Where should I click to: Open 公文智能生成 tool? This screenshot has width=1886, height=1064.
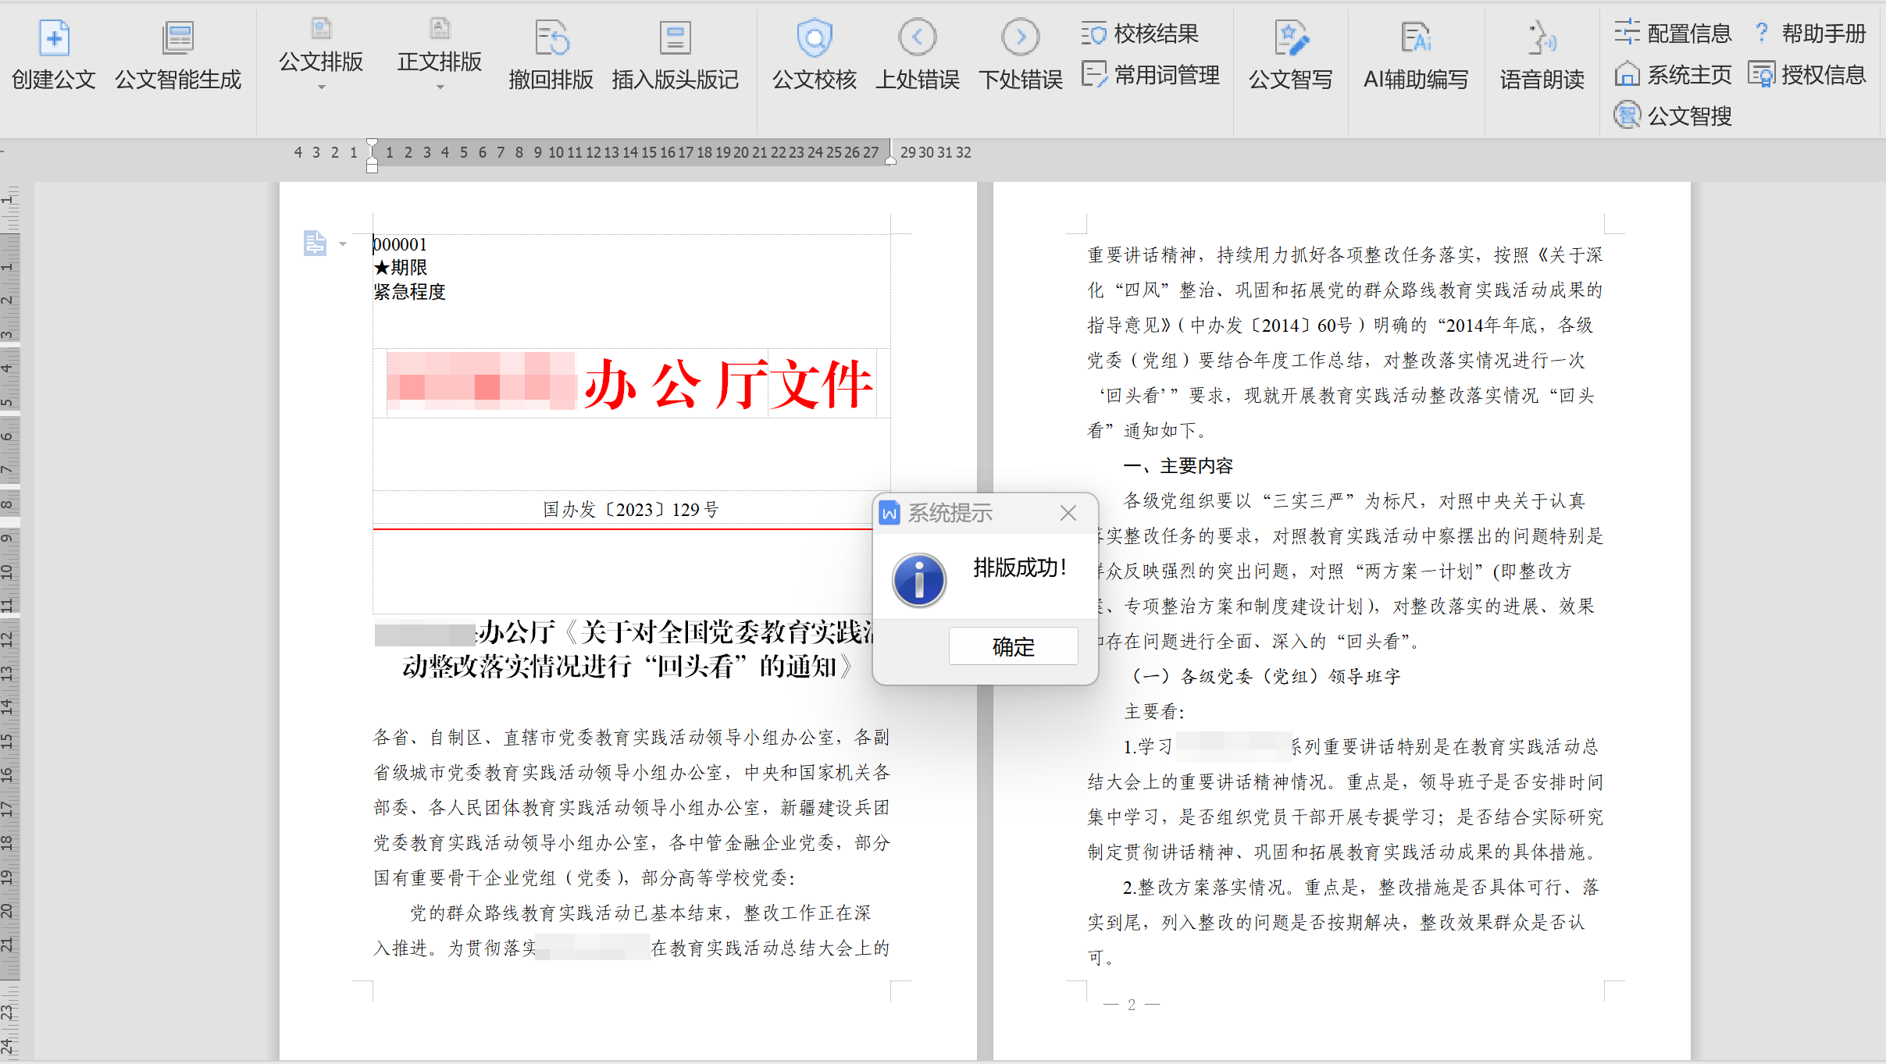tap(177, 39)
